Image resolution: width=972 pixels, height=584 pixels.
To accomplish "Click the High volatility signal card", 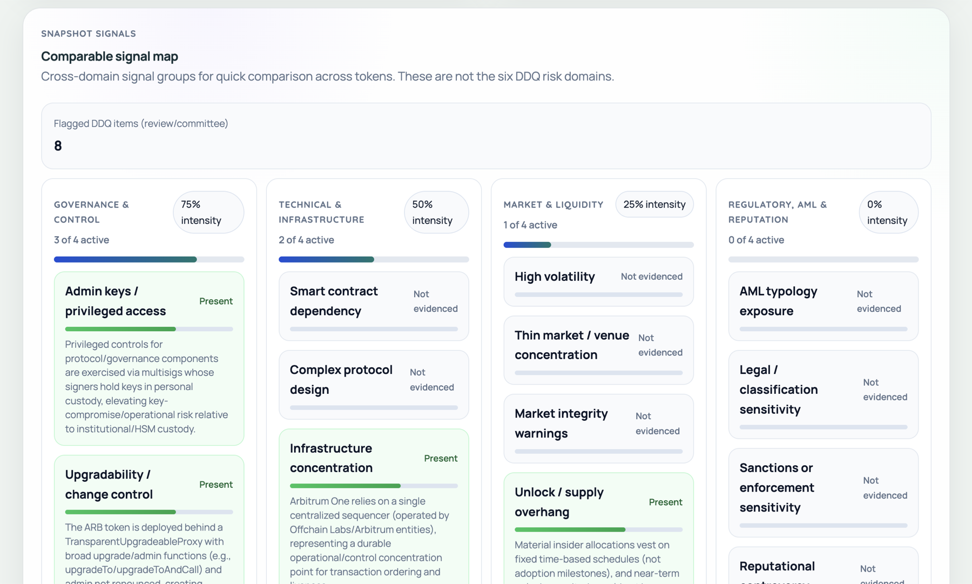I will 598,281.
